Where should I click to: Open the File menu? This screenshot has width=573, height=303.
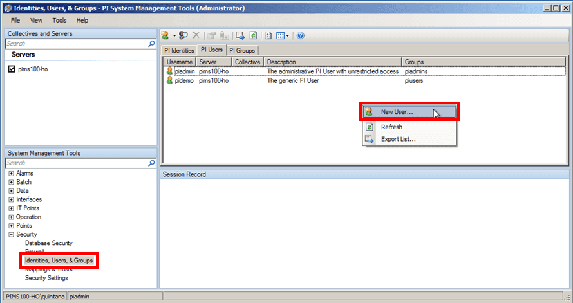(x=15, y=20)
